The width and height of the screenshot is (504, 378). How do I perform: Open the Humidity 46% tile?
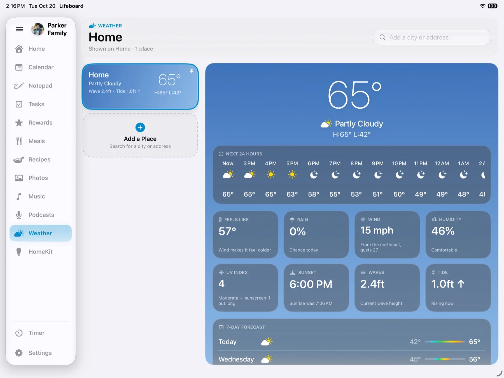tap(458, 235)
